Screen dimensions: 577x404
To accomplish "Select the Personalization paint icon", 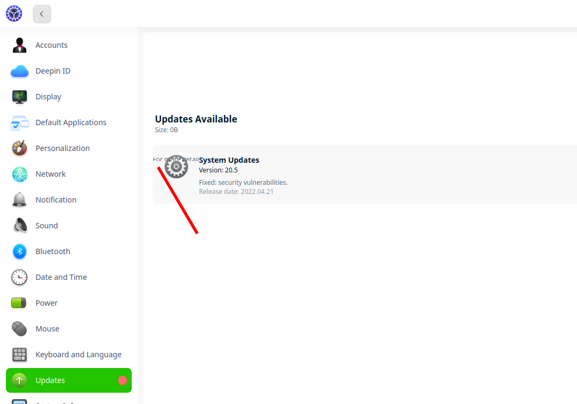I will coord(19,148).
